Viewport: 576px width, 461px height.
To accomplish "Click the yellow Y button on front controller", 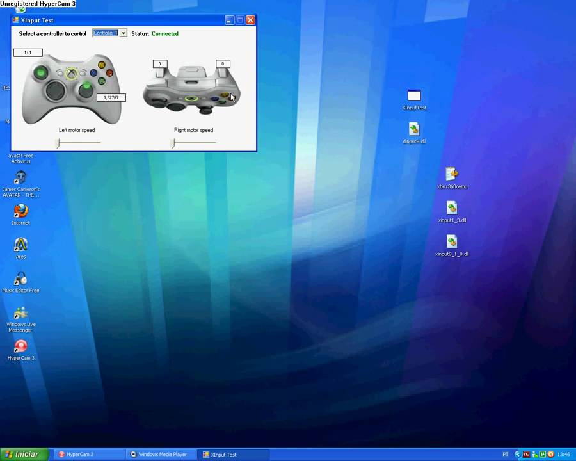I will 102,65.
